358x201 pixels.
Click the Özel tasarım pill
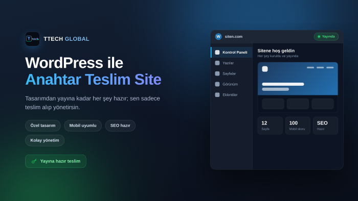click(x=43, y=125)
